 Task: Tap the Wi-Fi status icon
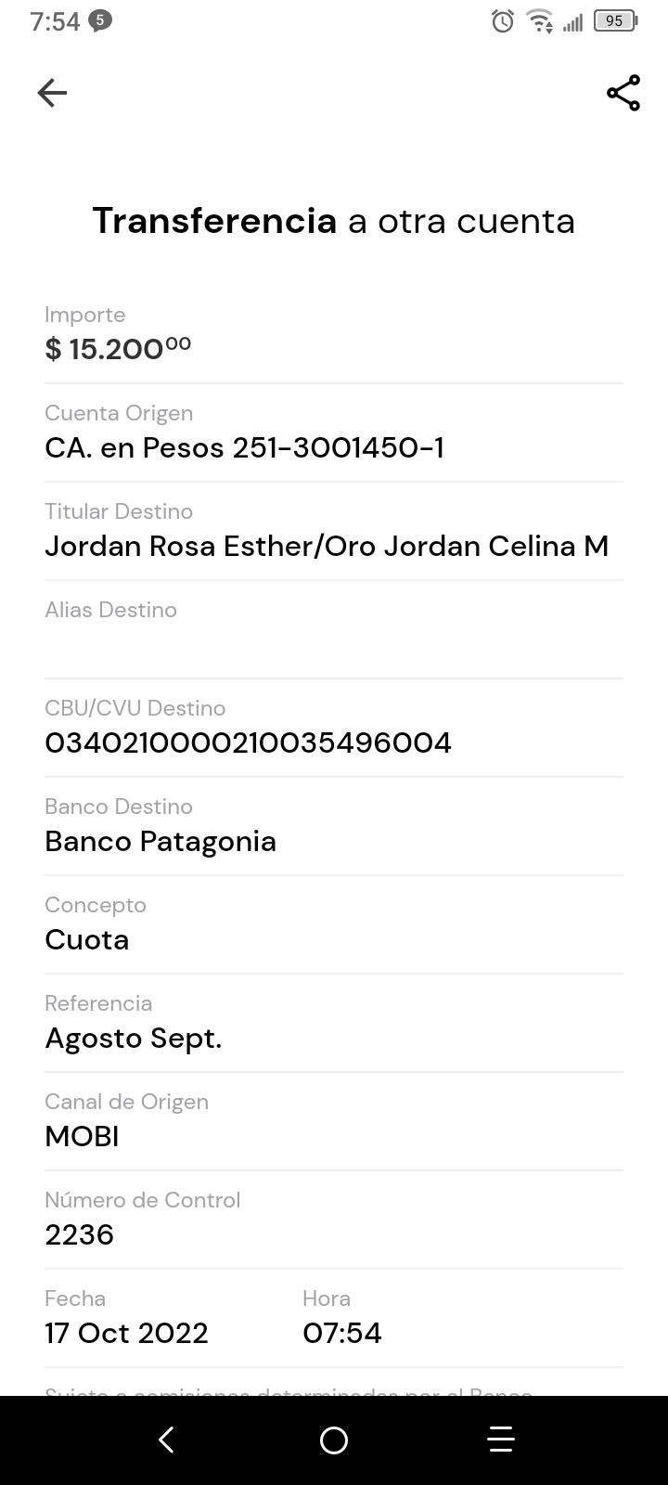(539, 21)
